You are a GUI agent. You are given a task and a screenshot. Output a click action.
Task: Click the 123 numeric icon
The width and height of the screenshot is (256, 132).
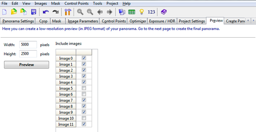pyautogui.click(x=151, y=12)
